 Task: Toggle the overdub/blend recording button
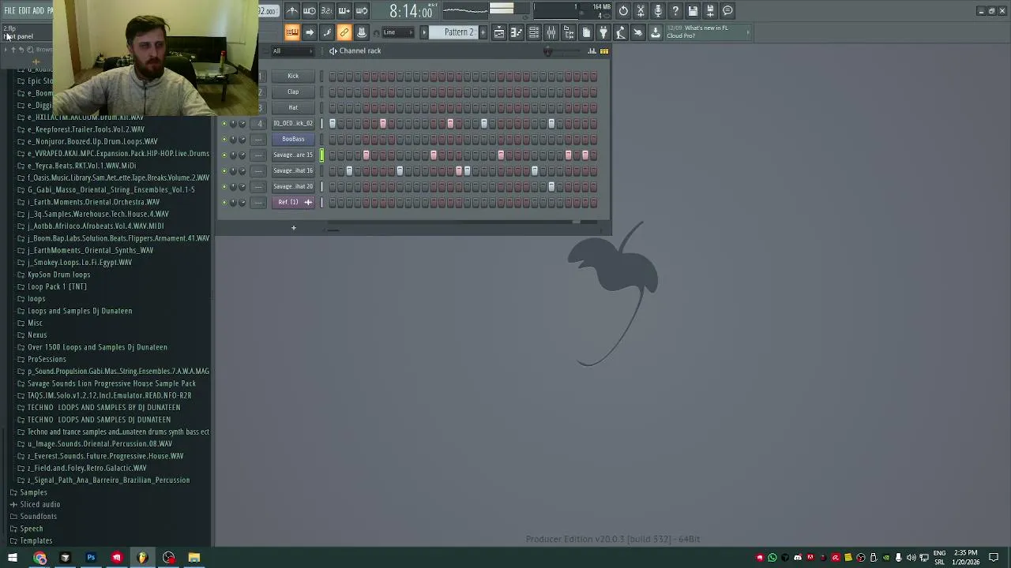pyautogui.click(x=344, y=11)
